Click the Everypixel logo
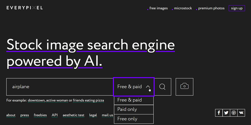Image resolution: width=251 pixels, height=125 pixels. (25, 8)
